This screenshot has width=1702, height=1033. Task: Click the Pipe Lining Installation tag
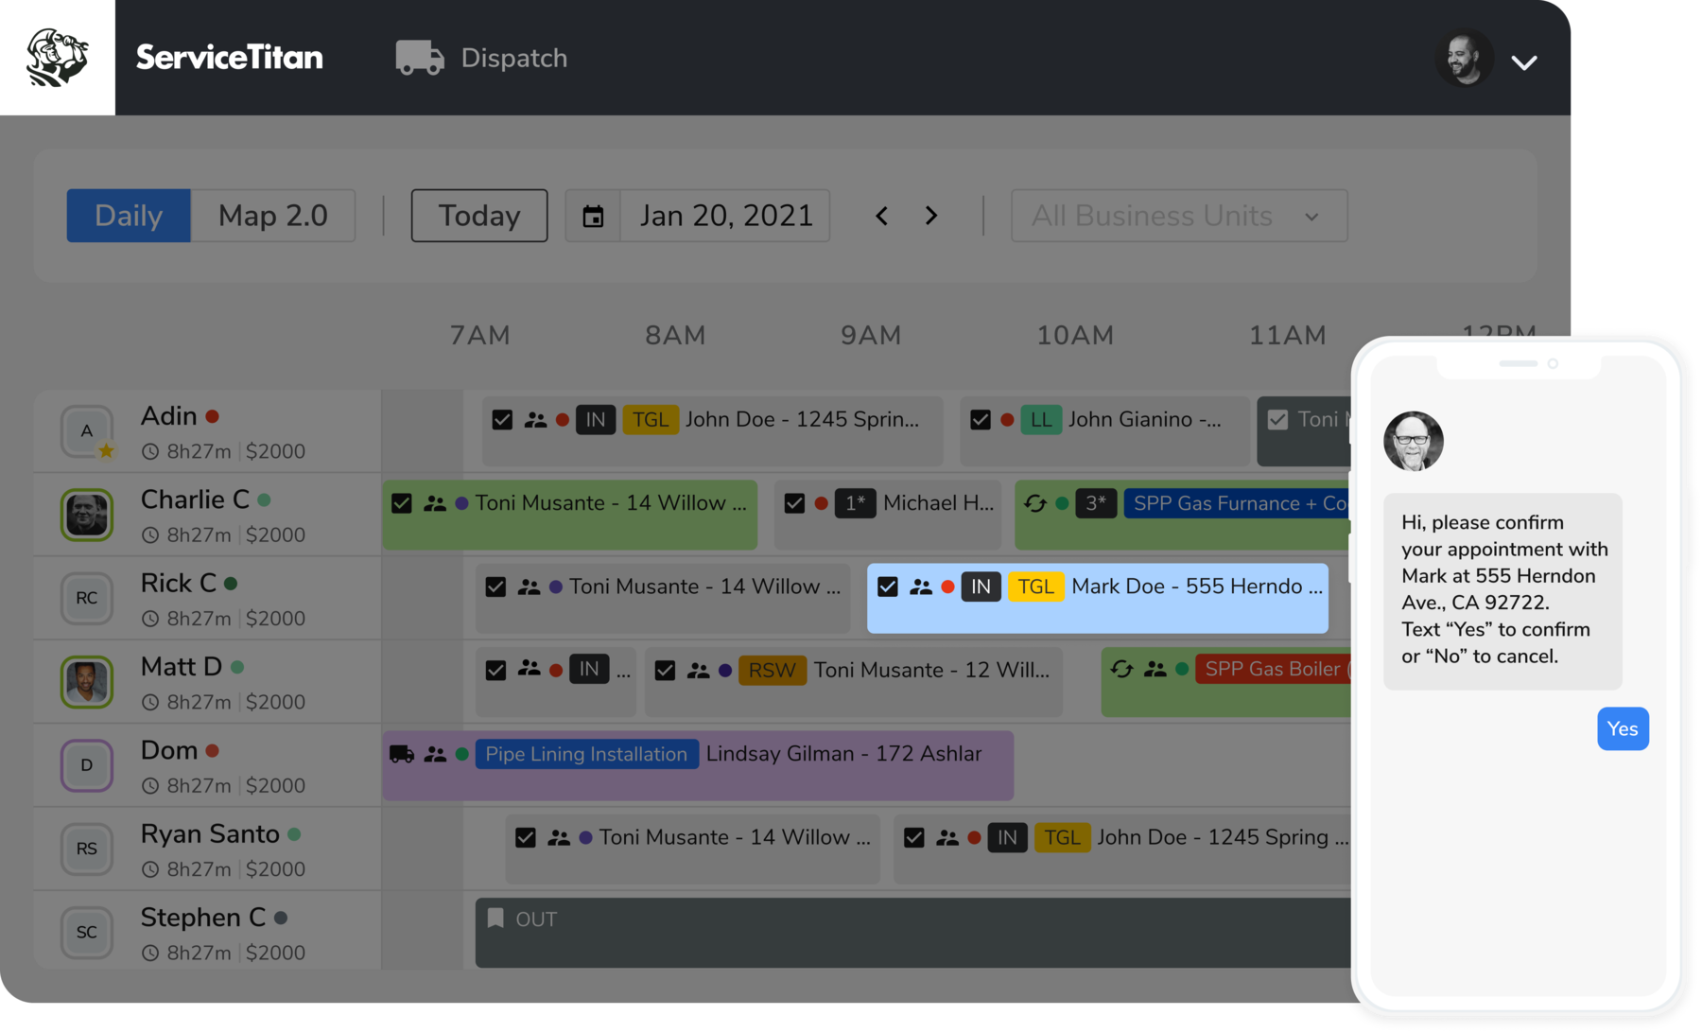click(586, 754)
